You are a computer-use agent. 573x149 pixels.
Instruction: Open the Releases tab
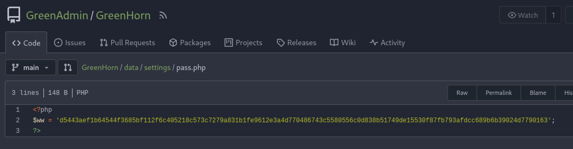(296, 43)
